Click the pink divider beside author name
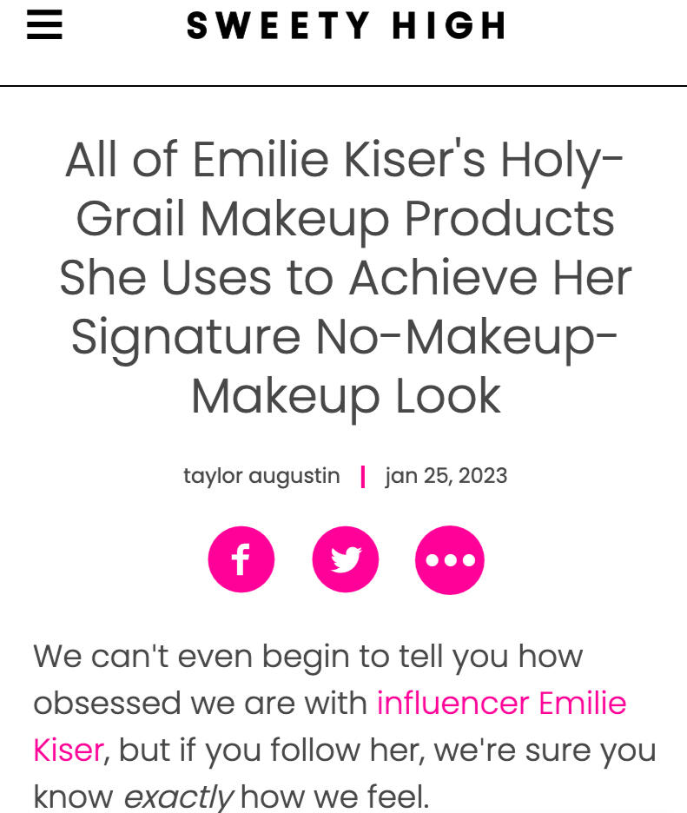Viewport: 687px width, 813px height. (363, 476)
